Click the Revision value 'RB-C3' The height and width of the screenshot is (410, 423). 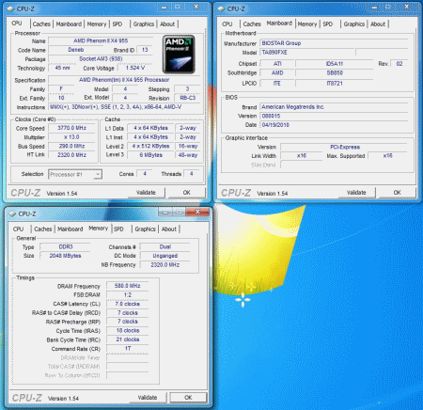[187, 98]
